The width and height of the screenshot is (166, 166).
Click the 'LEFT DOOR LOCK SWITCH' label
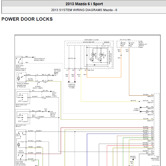click(x=21, y=126)
